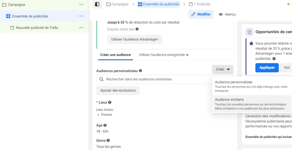The width and height of the screenshot is (292, 150).
Task: Click the Appliquer button
Action: point(267,67)
